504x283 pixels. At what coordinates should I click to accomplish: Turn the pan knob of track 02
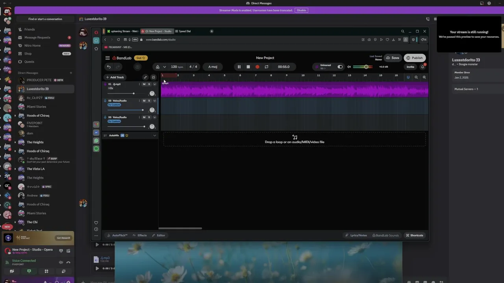click(x=152, y=110)
